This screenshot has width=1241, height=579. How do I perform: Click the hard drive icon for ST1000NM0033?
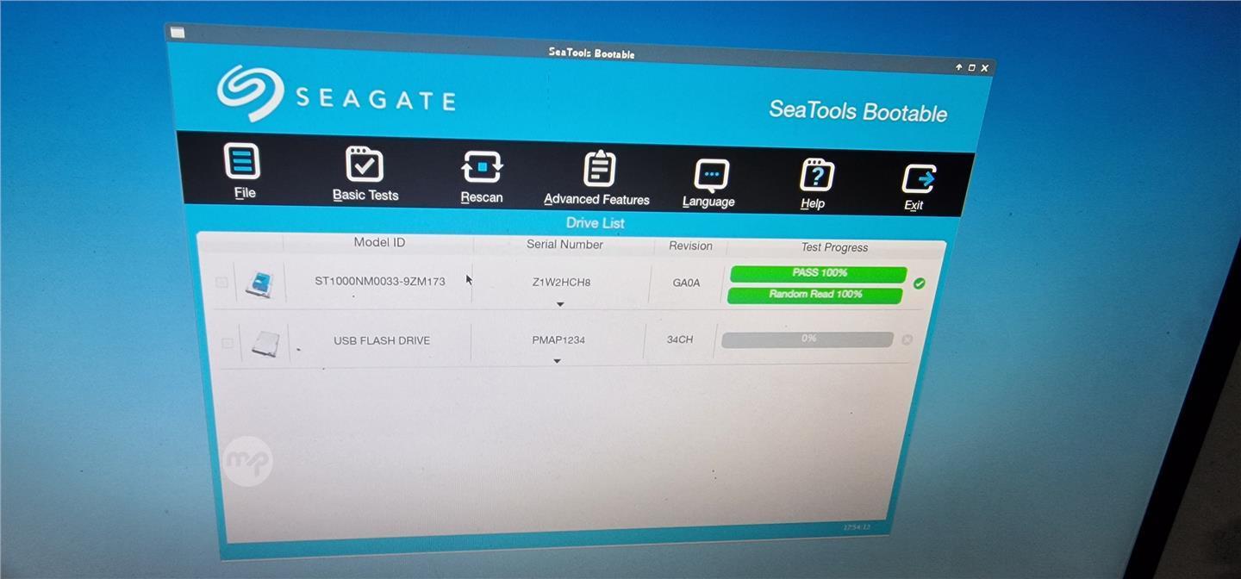[x=259, y=283]
